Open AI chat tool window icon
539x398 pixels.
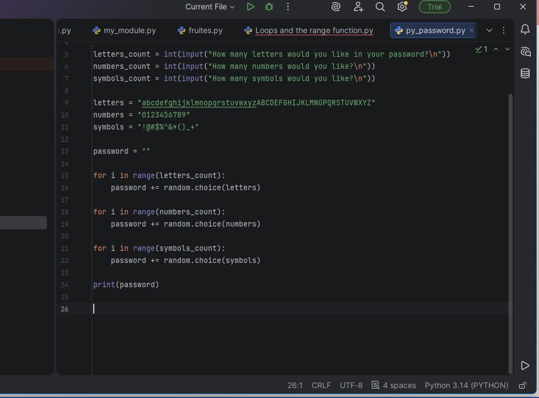coord(525,51)
